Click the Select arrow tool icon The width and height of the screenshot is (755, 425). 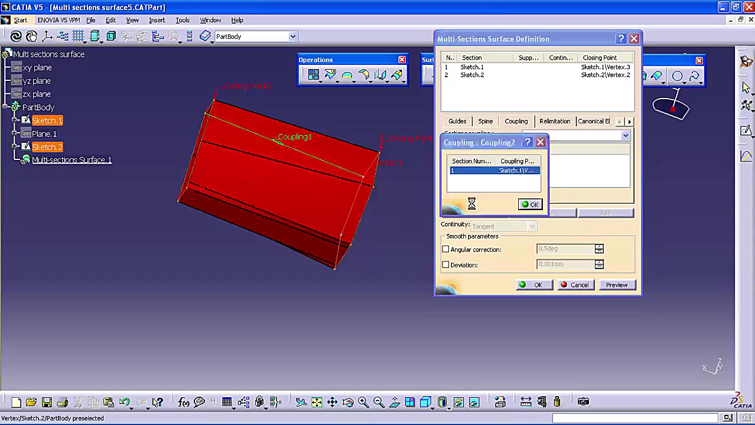tap(746, 87)
